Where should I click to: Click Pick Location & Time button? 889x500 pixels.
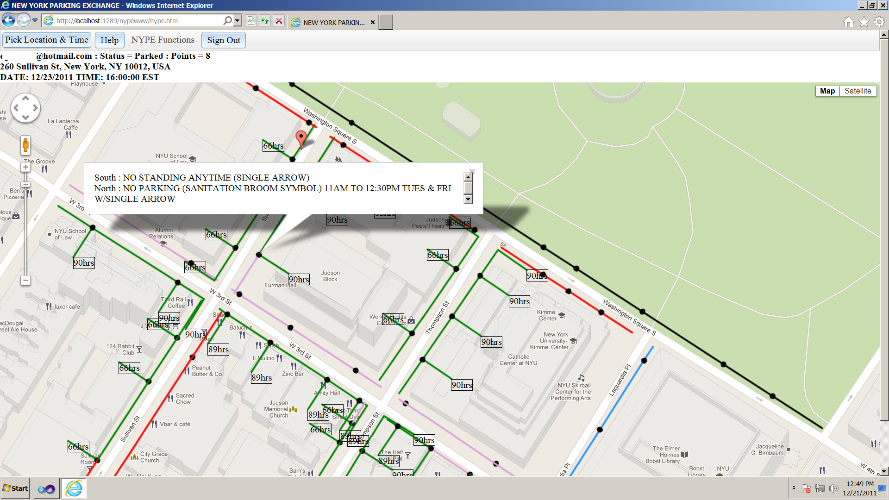tap(47, 40)
